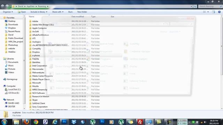Image resolution: width=223 pixels, height=125 pixels.
Task: Click the navigation pane vertical scrollbar
Action: 24,60
